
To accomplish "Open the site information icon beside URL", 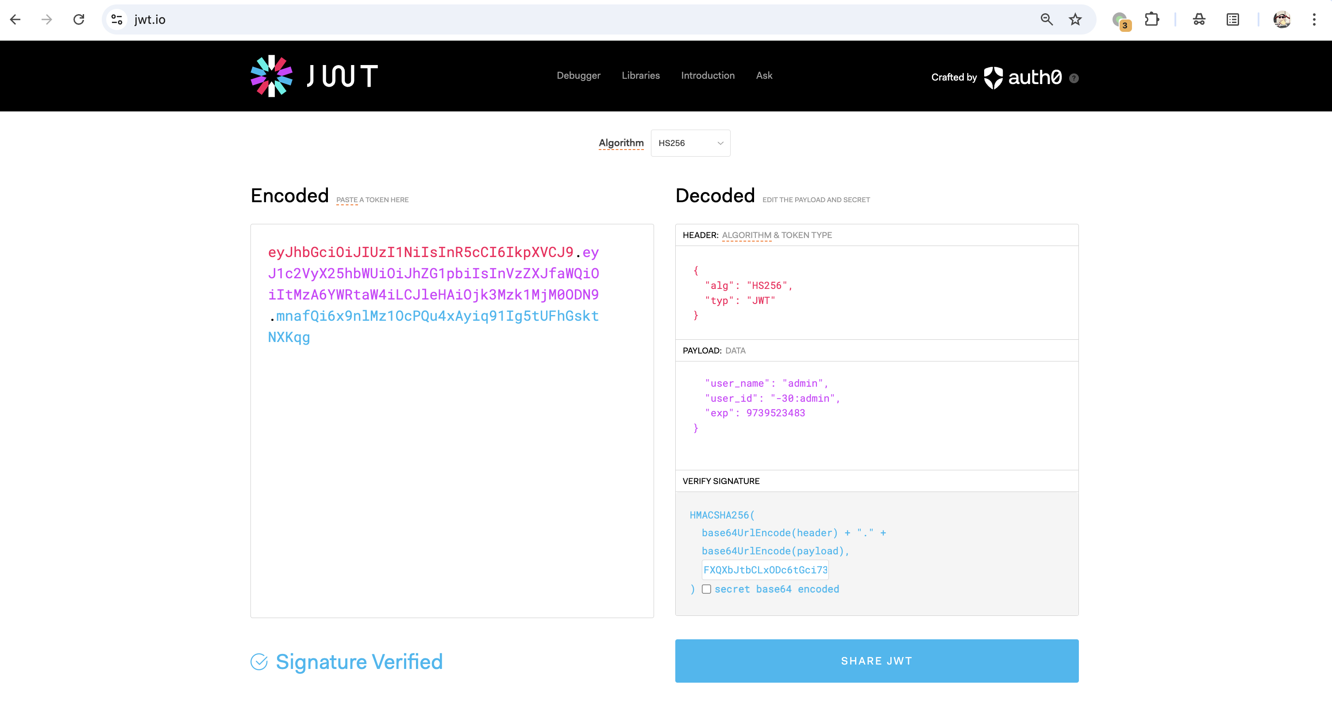I will point(117,19).
